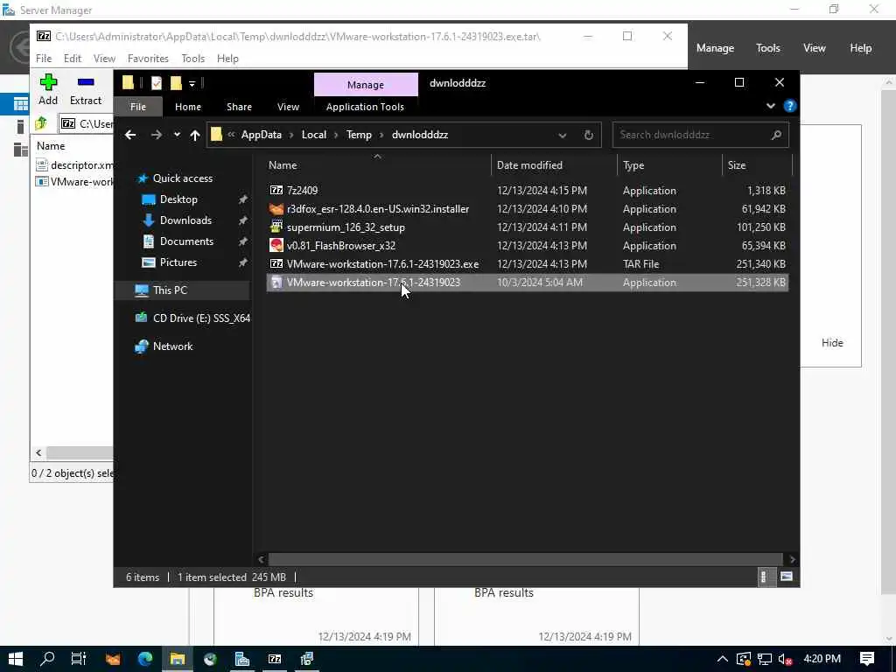Go up one folder level in Explorer
896x672 pixels.
tap(195, 135)
